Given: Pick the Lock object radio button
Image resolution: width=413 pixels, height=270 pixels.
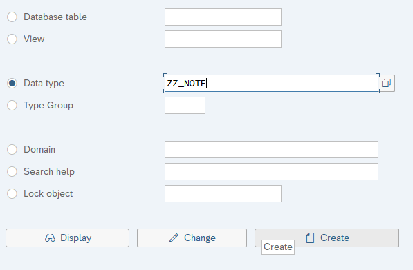Looking at the screenshot, I should (12, 193).
